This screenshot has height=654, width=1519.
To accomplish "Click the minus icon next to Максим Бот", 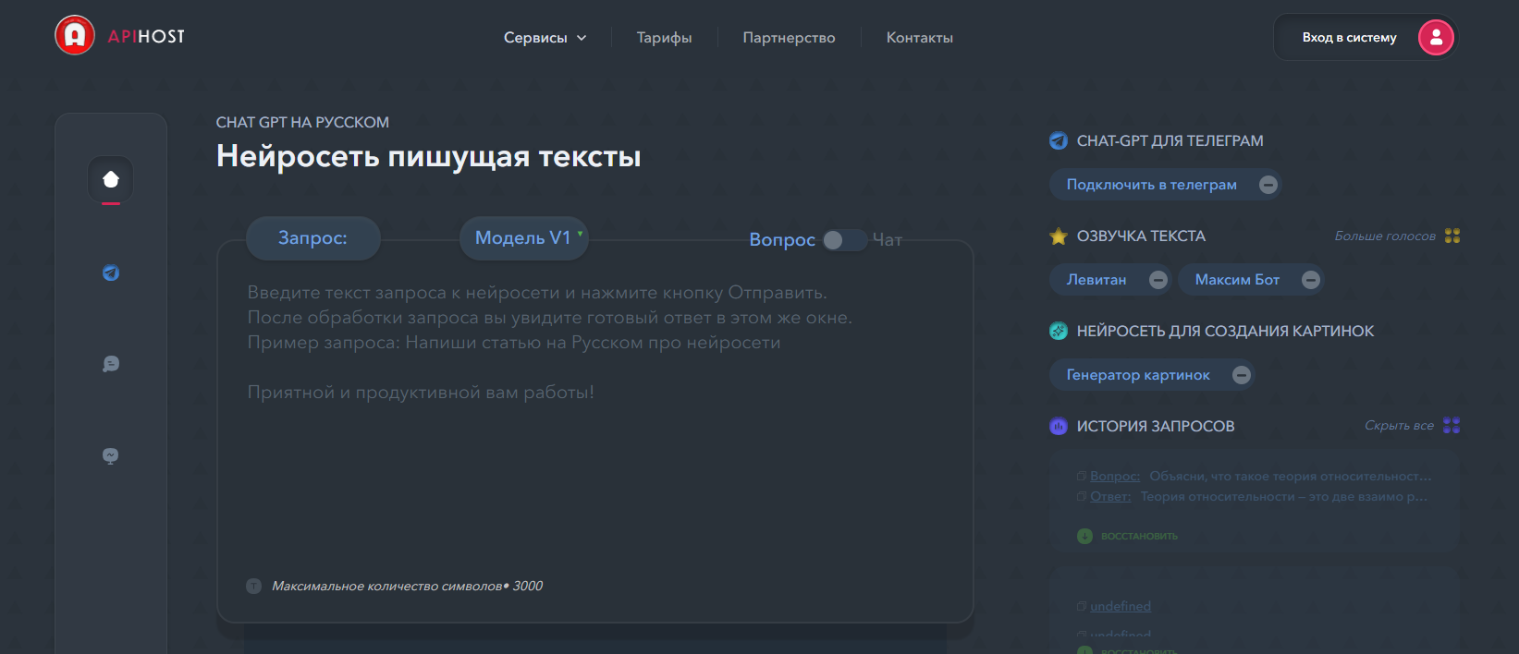I will pyautogui.click(x=1310, y=280).
